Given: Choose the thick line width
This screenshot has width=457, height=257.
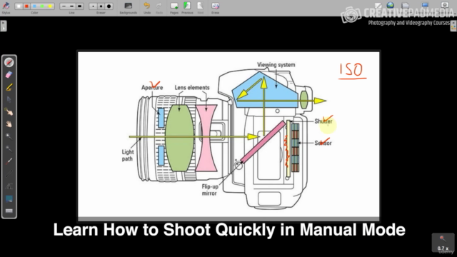Looking at the screenshot, I should click(x=79, y=6).
